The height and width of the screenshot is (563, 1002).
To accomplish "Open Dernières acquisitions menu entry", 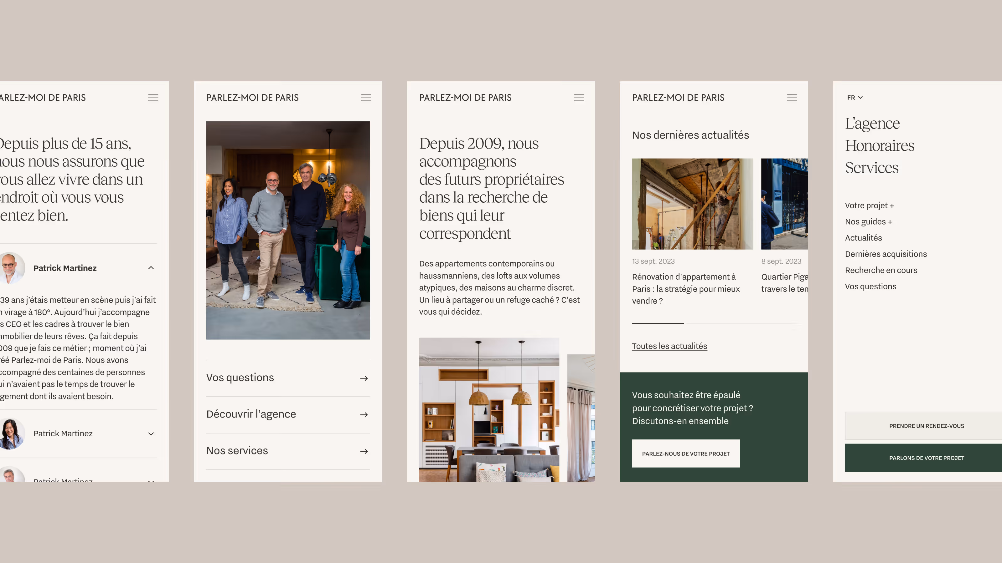I will click(886, 254).
